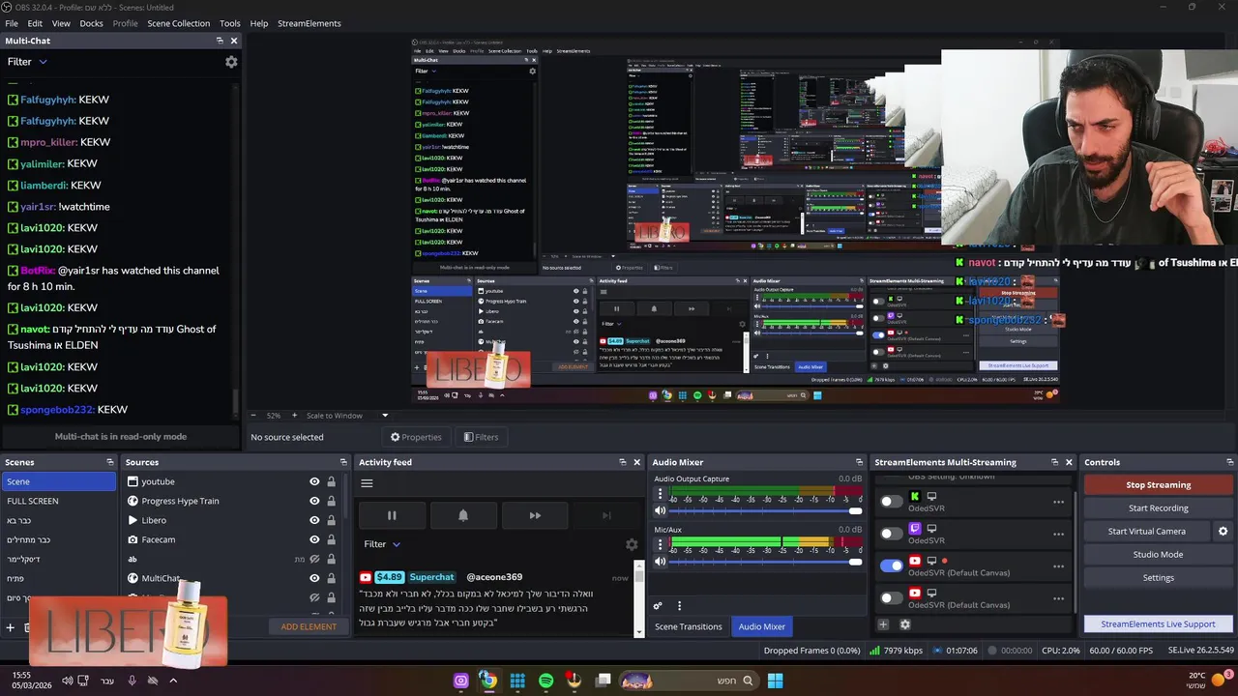Open the Windows Start menu
This screenshot has width=1238, height=696.
click(x=775, y=681)
